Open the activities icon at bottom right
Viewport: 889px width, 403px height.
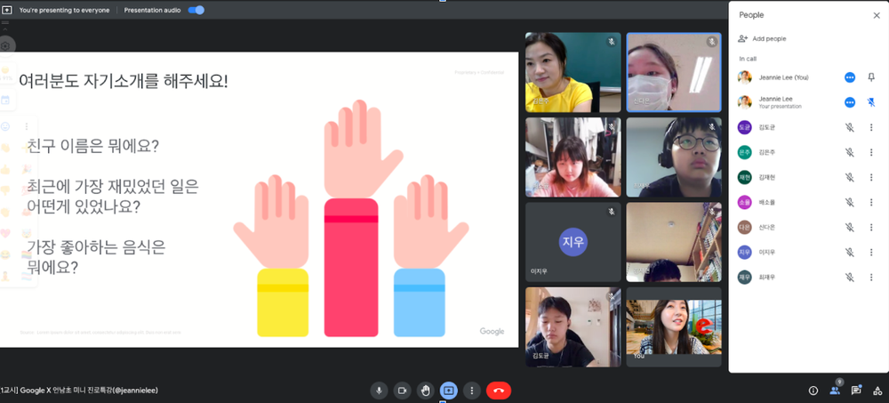(877, 391)
